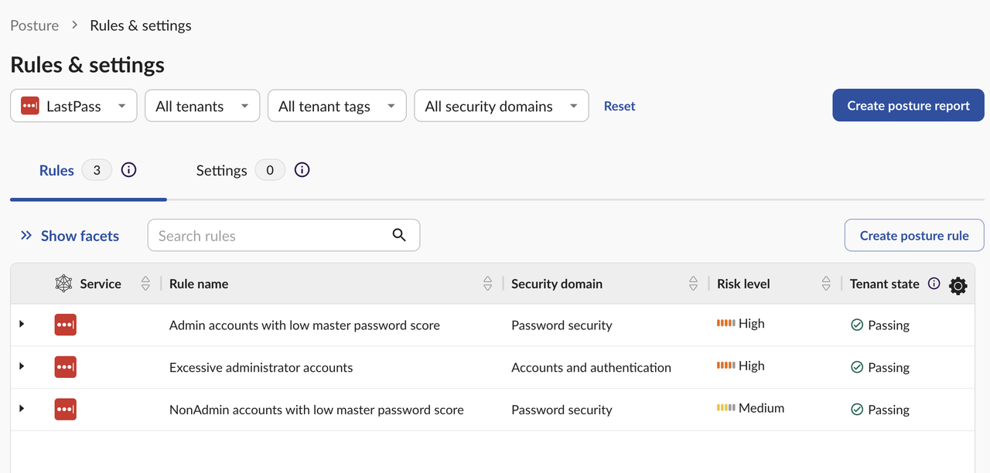Click the info icon beside Settings tab
Image resolution: width=990 pixels, height=473 pixels.
[302, 170]
